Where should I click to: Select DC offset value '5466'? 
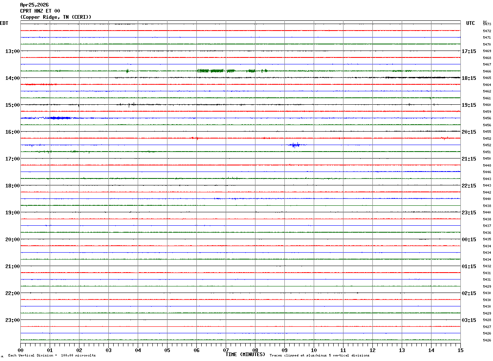(x=486, y=71)
